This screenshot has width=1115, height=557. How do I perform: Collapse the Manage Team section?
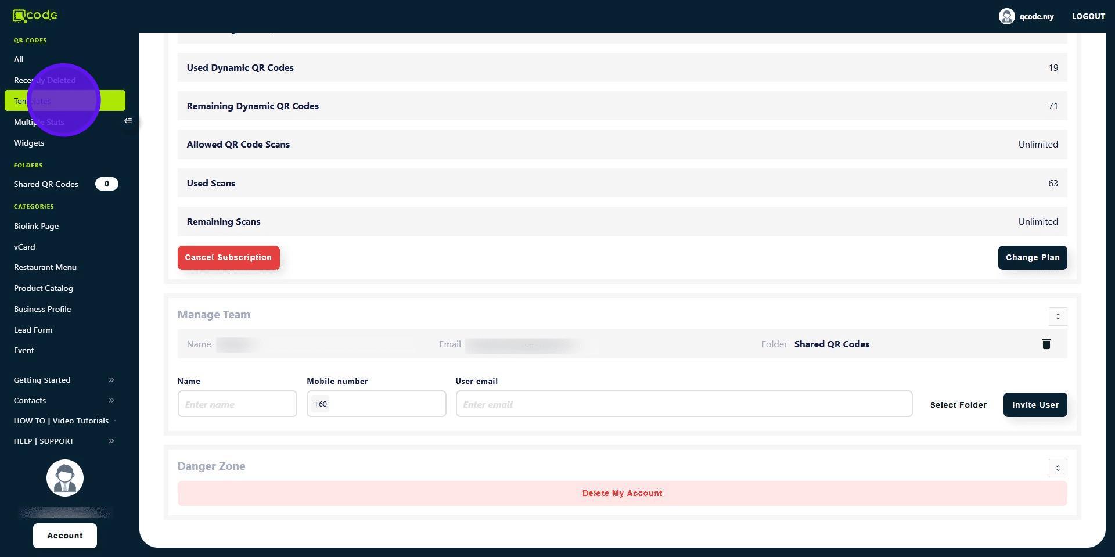(1058, 317)
